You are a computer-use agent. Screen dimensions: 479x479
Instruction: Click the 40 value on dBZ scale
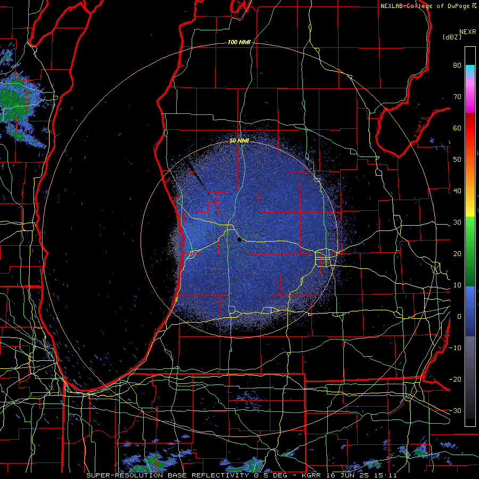pos(457,191)
